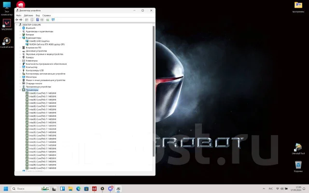
Task: Click the Клавиатуры keyboard icon in tree
Action: coord(24,61)
